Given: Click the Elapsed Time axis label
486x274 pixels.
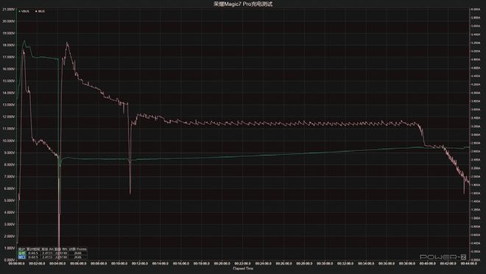Looking at the screenshot, I should 243,268.
